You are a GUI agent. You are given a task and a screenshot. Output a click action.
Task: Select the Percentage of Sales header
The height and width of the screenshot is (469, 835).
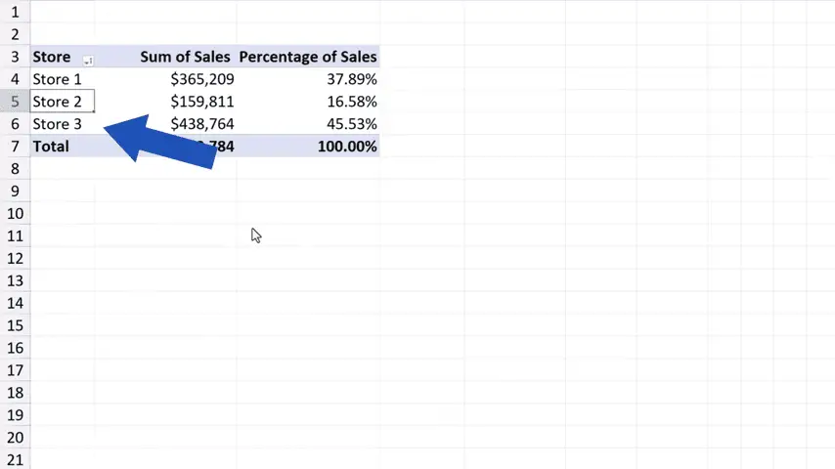[x=307, y=57]
